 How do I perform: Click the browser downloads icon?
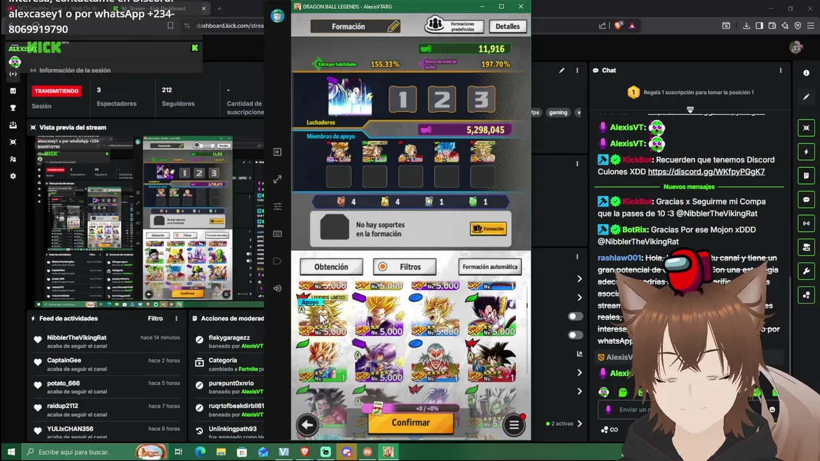[746, 26]
